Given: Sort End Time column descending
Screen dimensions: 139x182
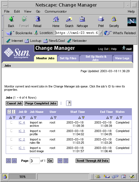Looking at the screenshot, I should tap(111, 118).
